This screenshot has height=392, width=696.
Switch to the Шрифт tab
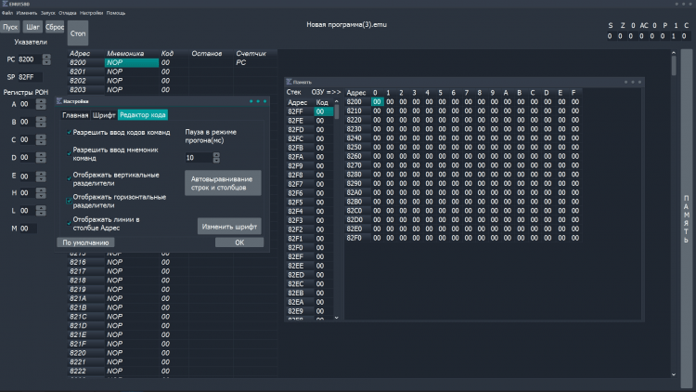[104, 115]
